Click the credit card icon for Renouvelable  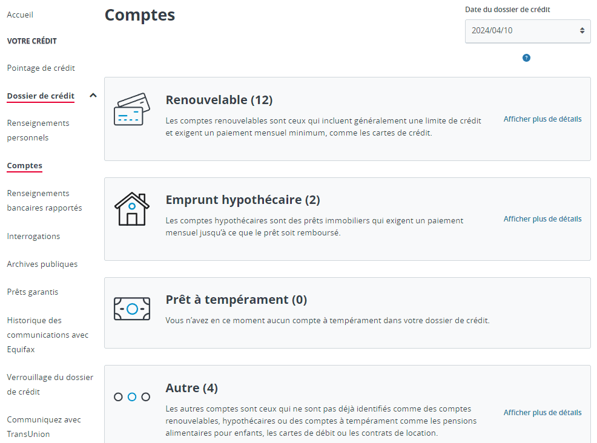click(132, 110)
